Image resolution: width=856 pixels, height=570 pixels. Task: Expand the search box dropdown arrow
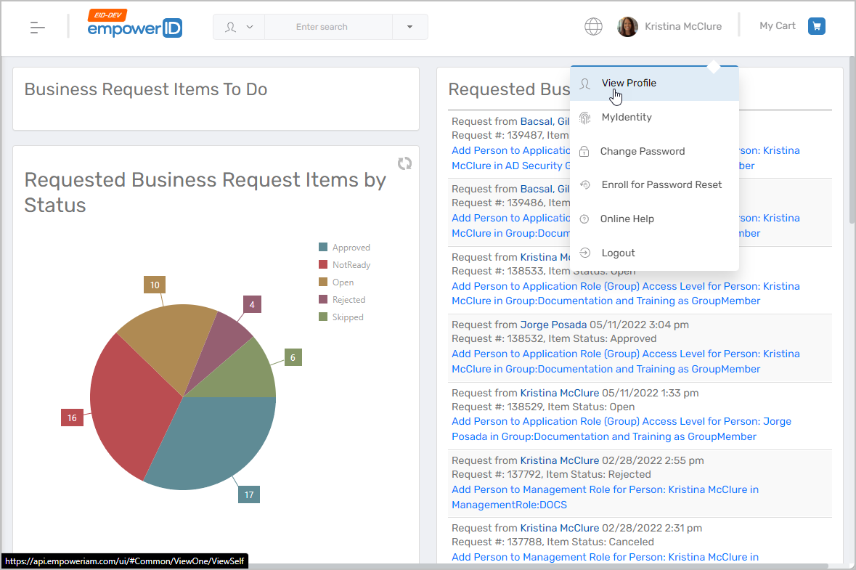click(409, 27)
